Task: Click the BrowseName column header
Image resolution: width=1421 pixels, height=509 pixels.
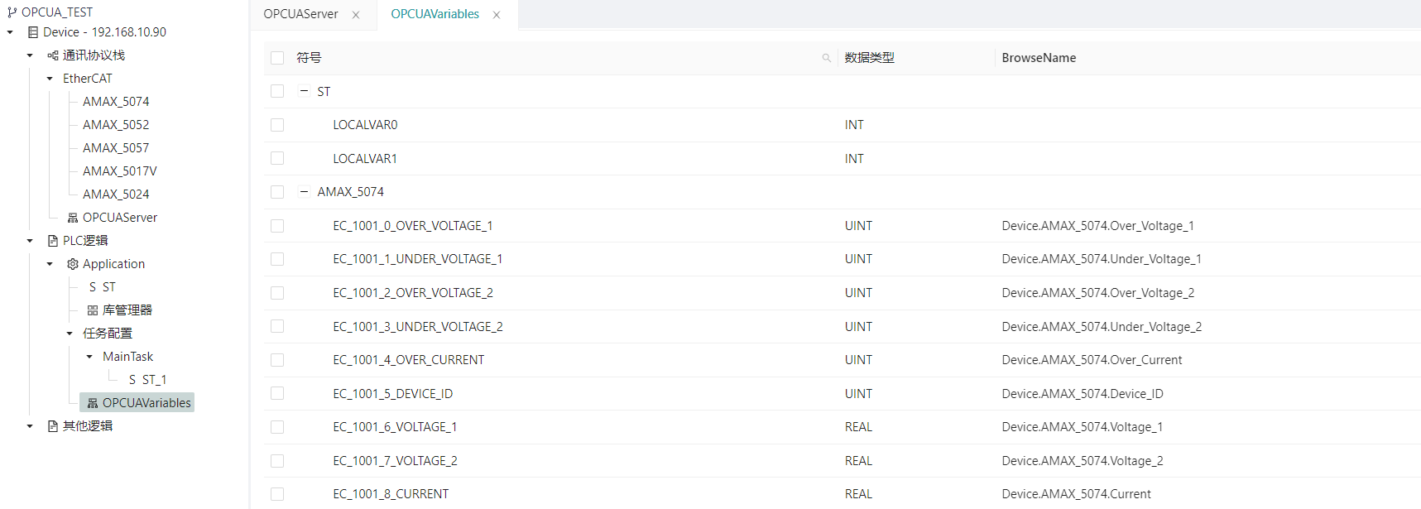Action: (x=1039, y=58)
